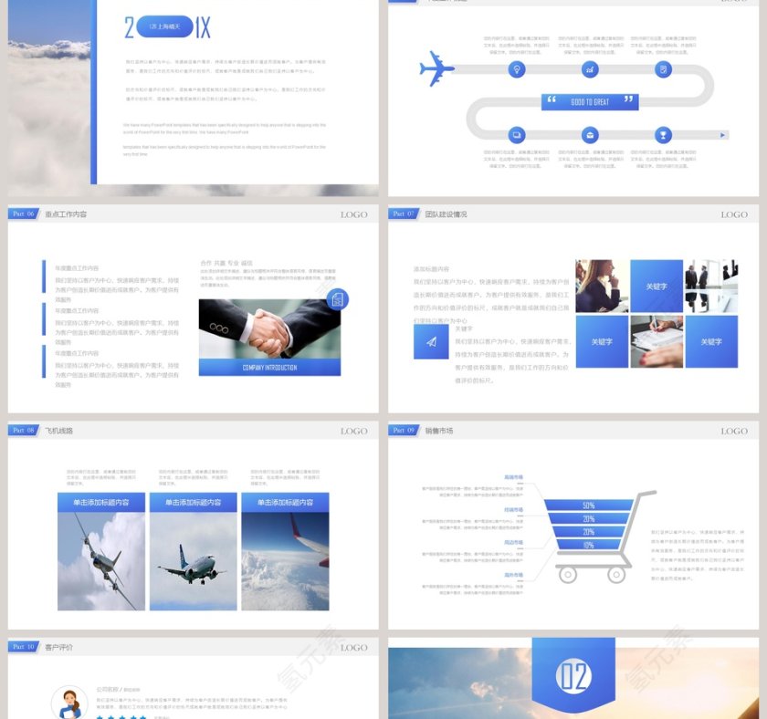Click the blue airplane icon at path start
The image size is (767, 719).
[x=437, y=68]
